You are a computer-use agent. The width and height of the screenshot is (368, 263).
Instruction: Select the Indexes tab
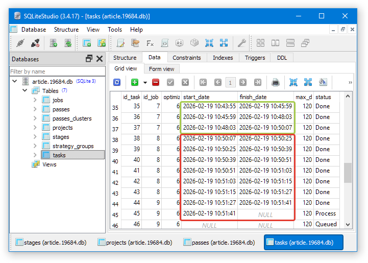(223, 58)
